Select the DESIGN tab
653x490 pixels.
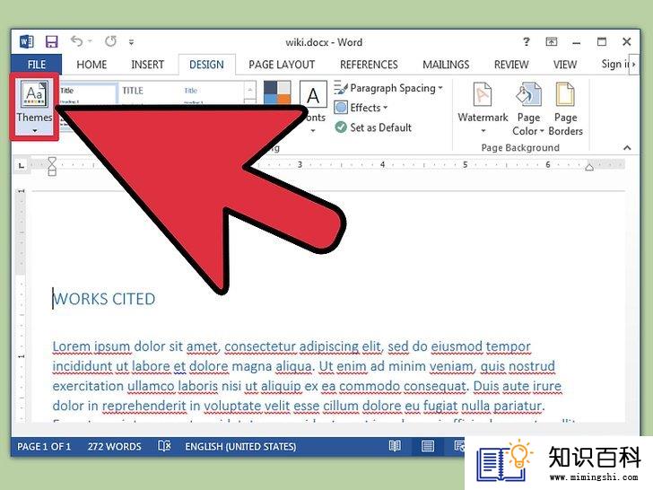(206, 65)
